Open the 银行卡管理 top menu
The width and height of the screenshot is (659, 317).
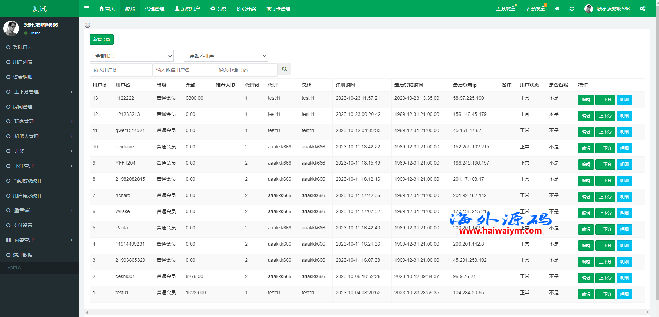tap(278, 9)
